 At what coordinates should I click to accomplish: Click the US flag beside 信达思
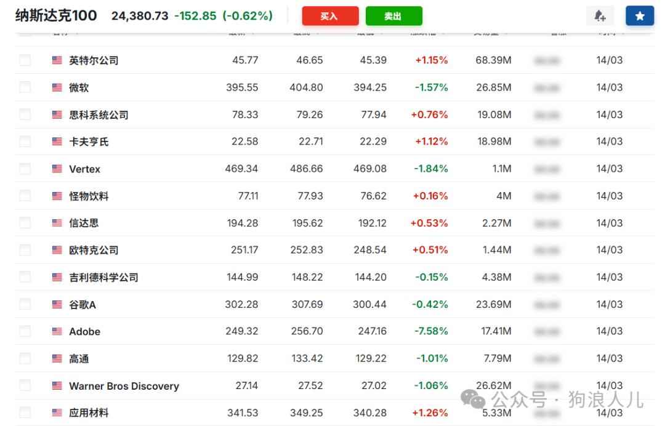57,223
